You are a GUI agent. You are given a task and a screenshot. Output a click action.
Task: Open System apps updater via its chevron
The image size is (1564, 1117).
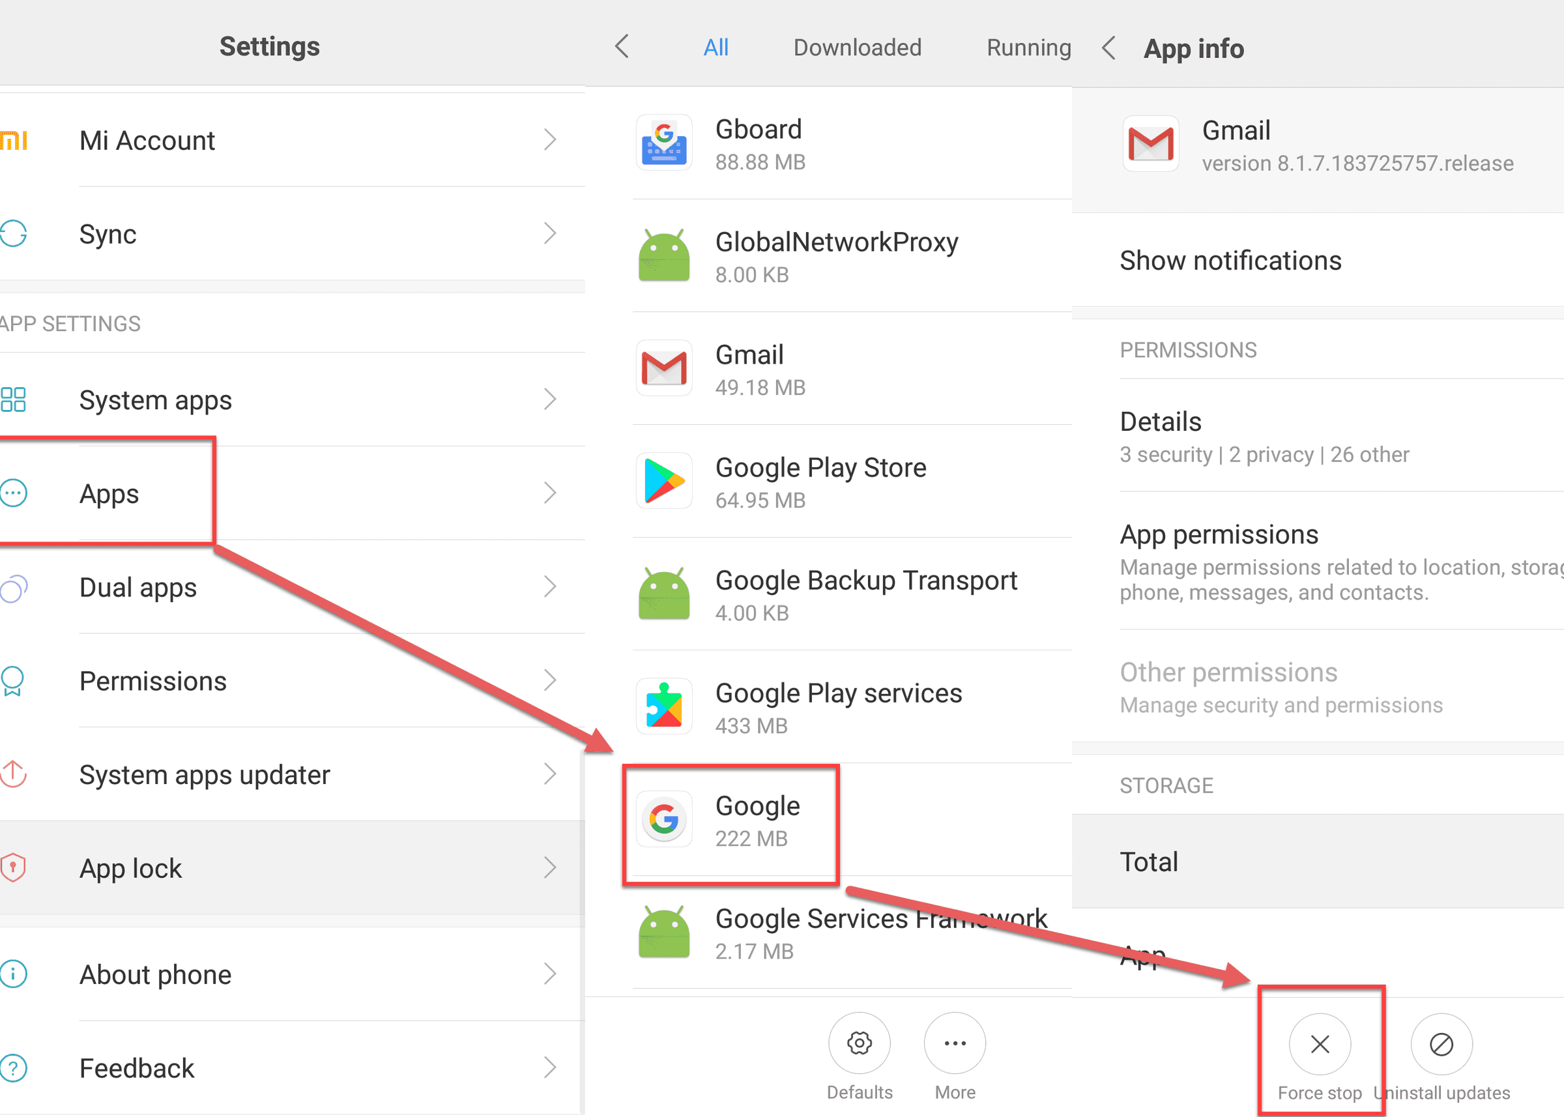[549, 774]
